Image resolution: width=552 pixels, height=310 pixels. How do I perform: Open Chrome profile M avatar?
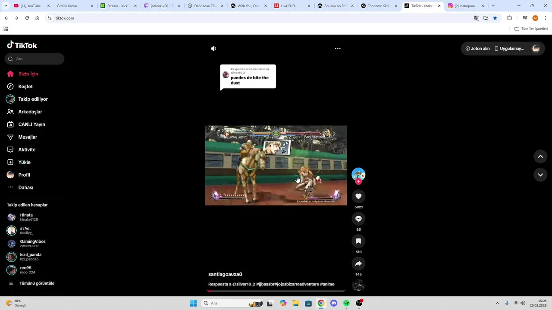tap(535, 18)
